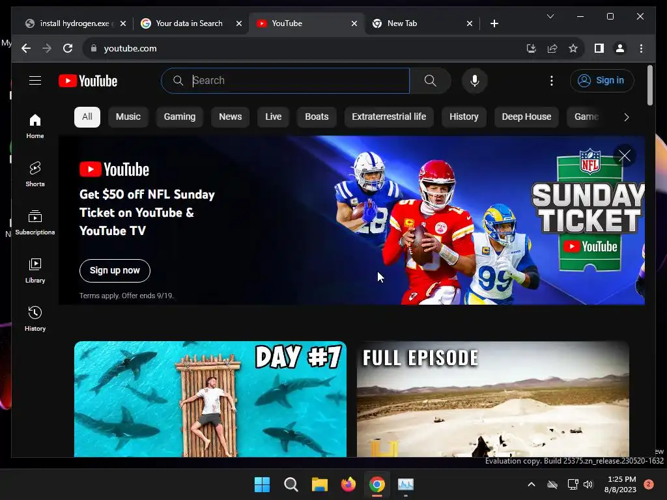Open Library from the sidebar
667x500 pixels.
click(35, 270)
